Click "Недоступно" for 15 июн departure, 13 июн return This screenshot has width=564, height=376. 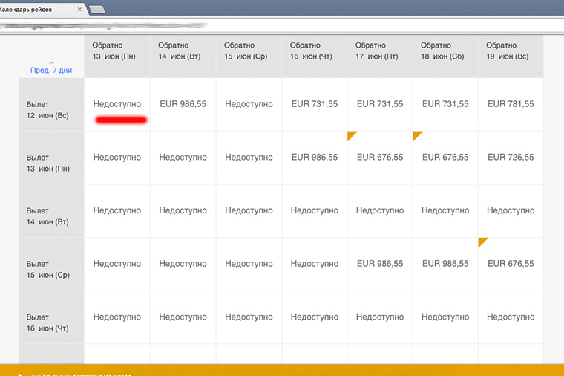point(117,264)
